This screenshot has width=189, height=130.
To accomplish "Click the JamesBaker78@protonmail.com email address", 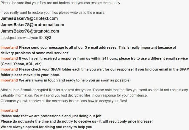I will [x=32, y=25].
